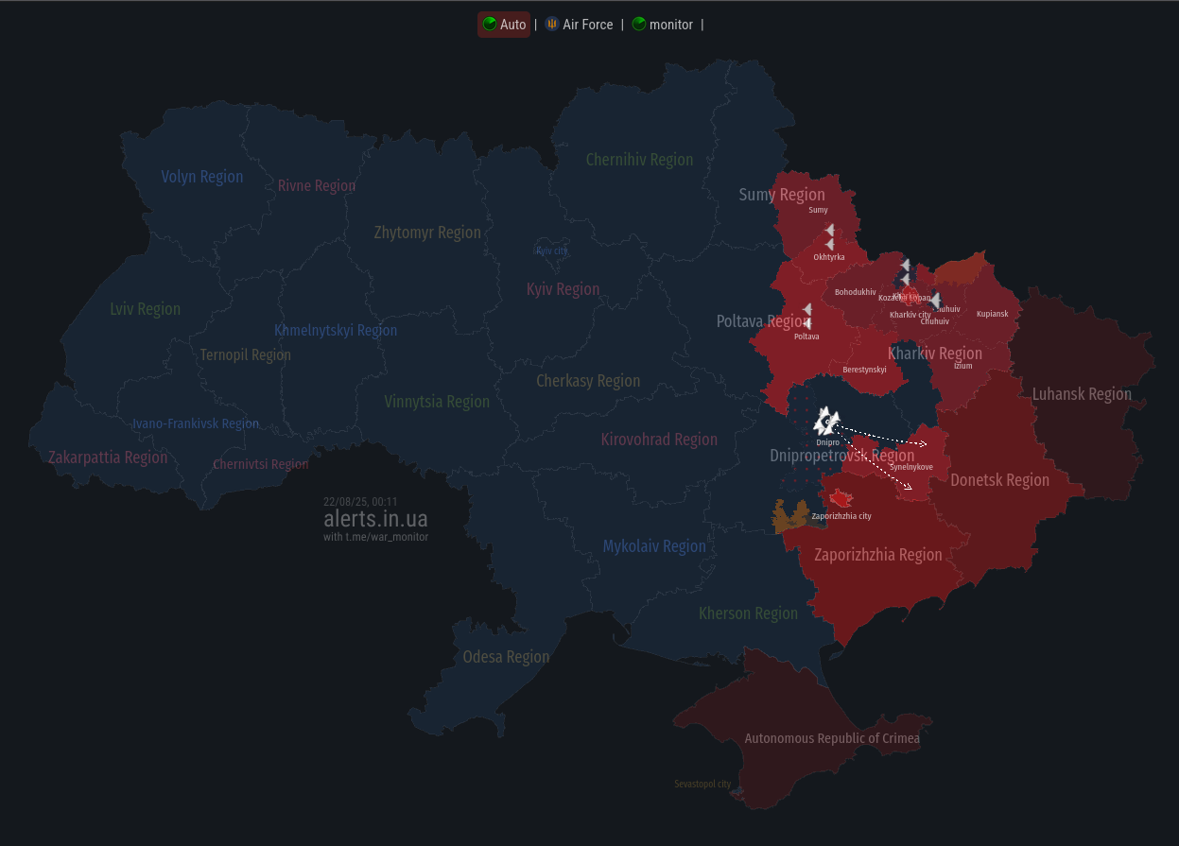Viewport: 1179px width, 846px height.
Task: Click the 22/08/25, 00:11 timestamp
Action: pyautogui.click(x=360, y=502)
